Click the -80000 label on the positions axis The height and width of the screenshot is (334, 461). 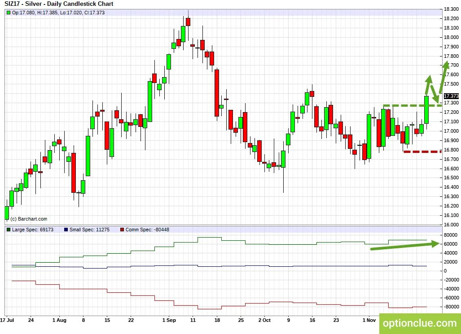point(451,307)
